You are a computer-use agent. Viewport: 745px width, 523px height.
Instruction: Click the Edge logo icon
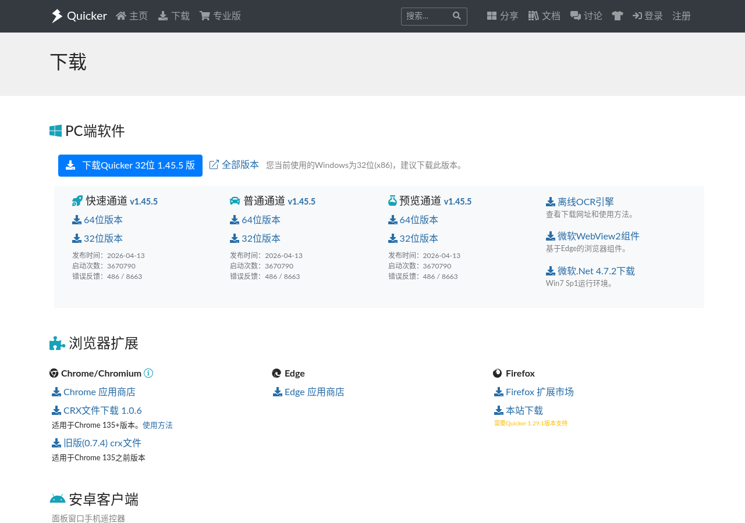click(x=276, y=373)
